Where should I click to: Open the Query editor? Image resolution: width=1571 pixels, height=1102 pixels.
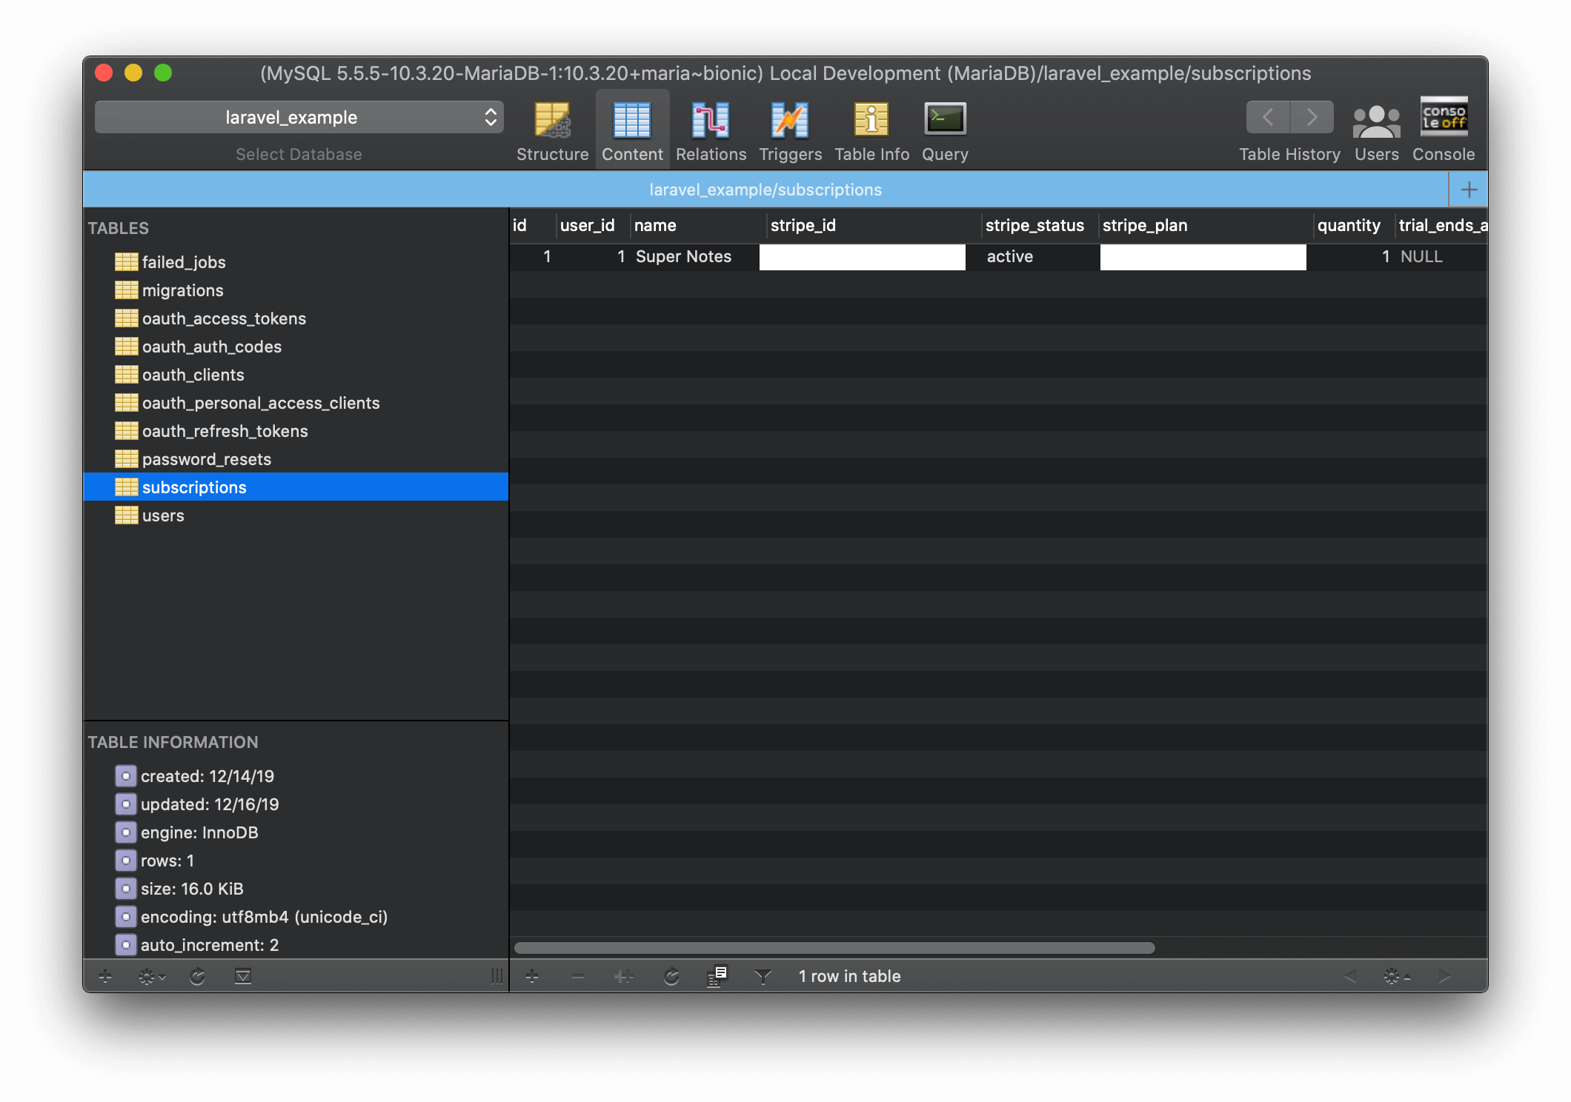tap(945, 131)
